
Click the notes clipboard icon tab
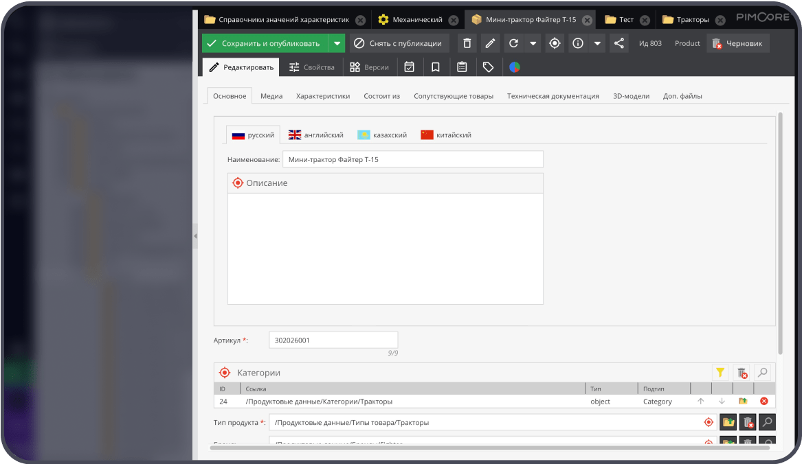(462, 67)
